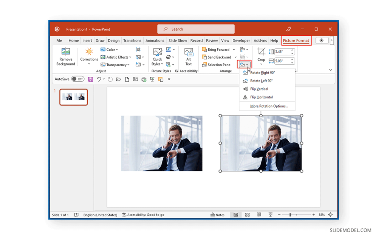Click the Compress Pictures icon
387x240 pixels.
pyautogui.click(x=138, y=50)
